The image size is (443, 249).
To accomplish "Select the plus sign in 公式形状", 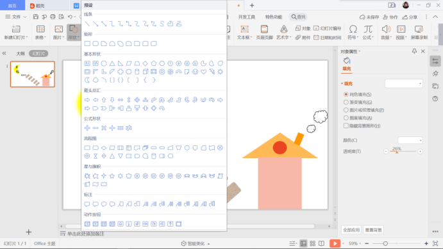I will point(87,128).
